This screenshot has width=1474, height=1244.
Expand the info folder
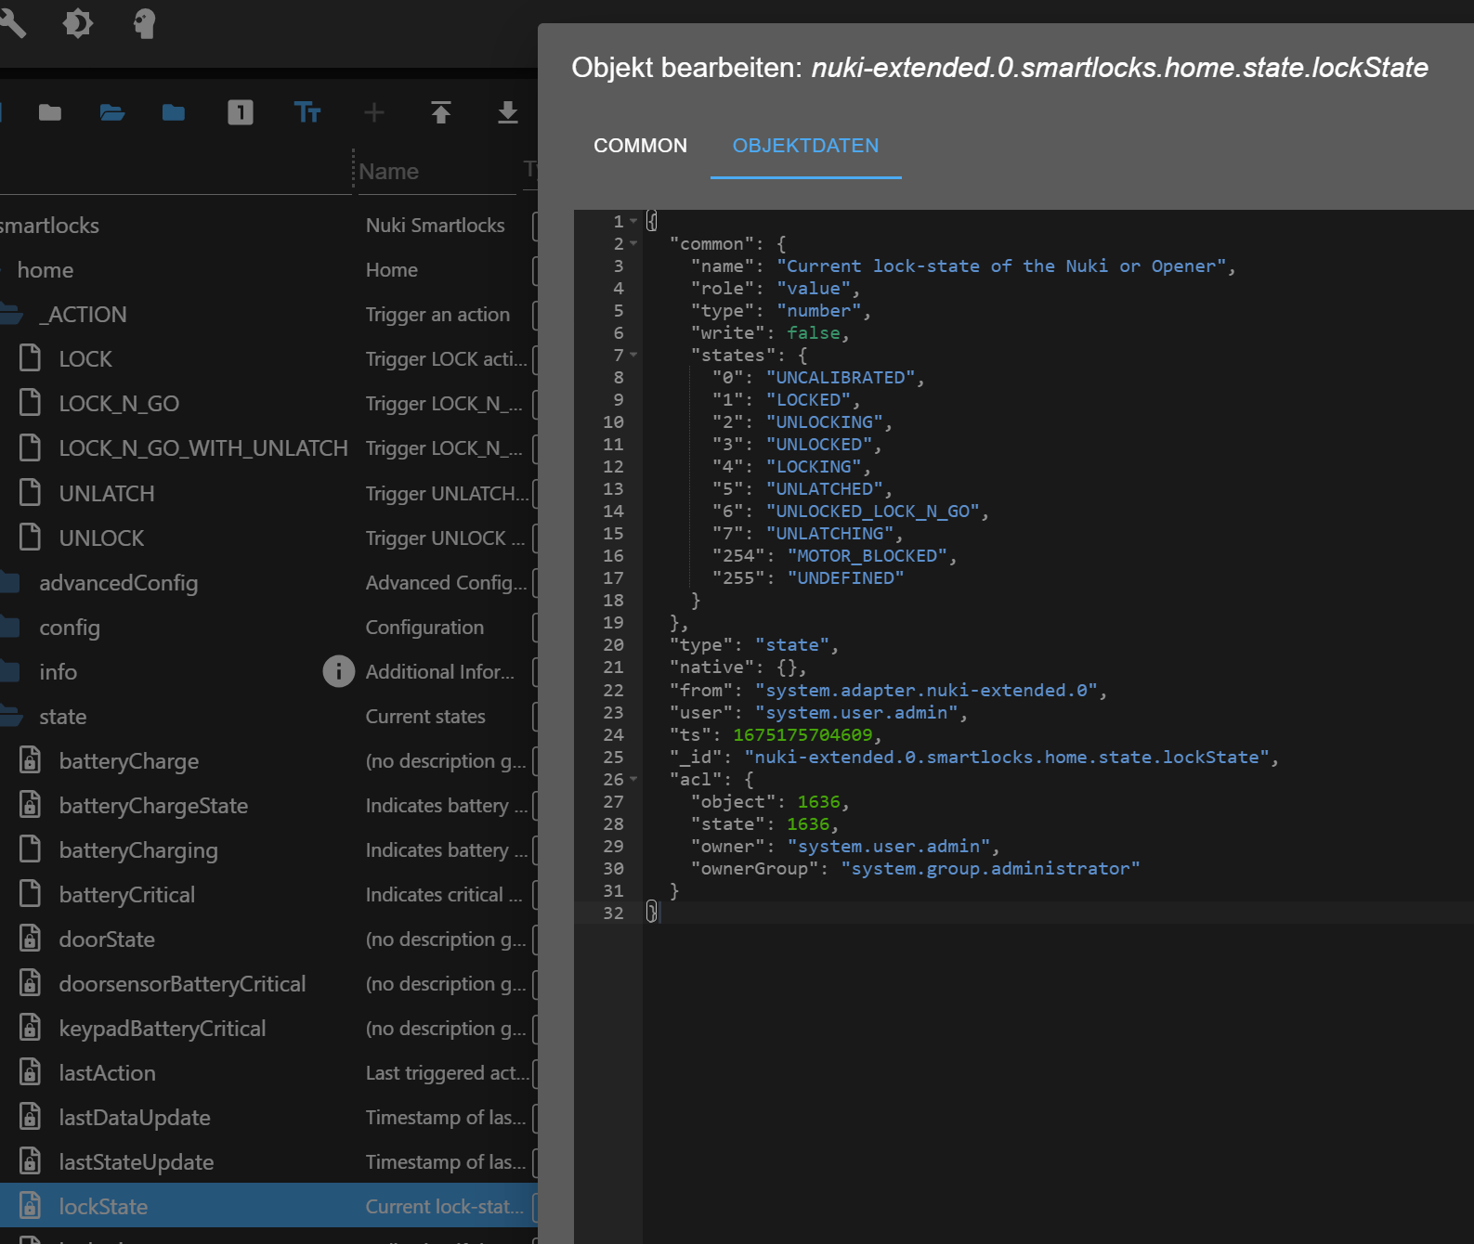(10, 671)
